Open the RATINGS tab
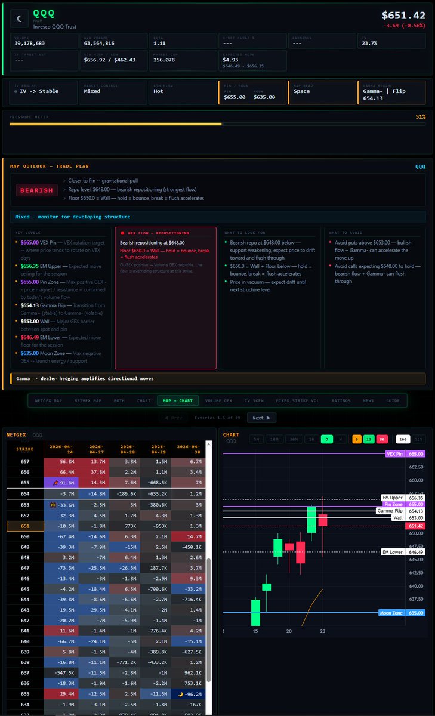 pyautogui.click(x=341, y=400)
